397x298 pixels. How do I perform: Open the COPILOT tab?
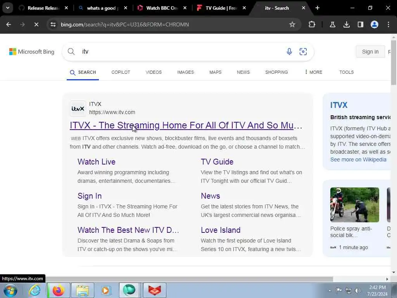coord(121,73)
